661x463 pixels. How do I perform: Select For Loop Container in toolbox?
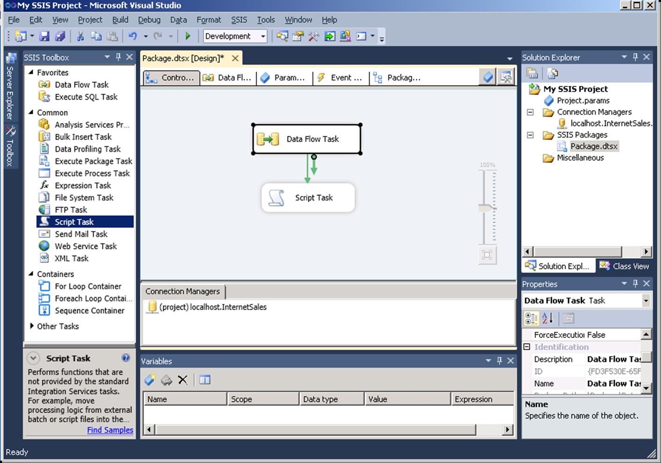(x=88, y=286)
